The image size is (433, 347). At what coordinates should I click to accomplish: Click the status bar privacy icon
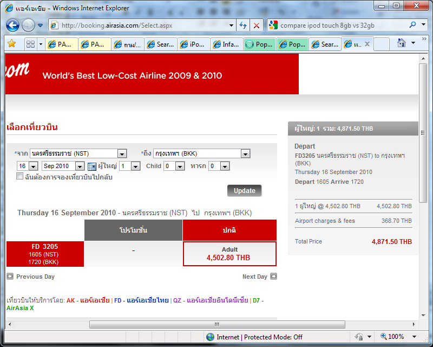[359, 337]
